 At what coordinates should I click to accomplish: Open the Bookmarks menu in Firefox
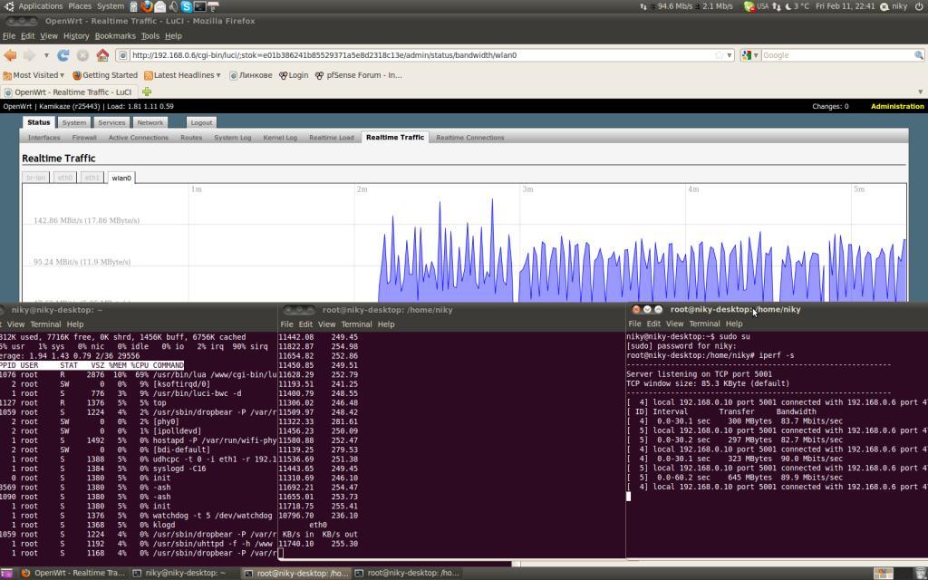click(x=115, y=36)
